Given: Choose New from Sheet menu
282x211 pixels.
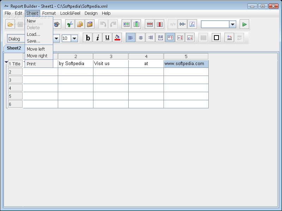Looking at the screenshot, I should (39, 21).
